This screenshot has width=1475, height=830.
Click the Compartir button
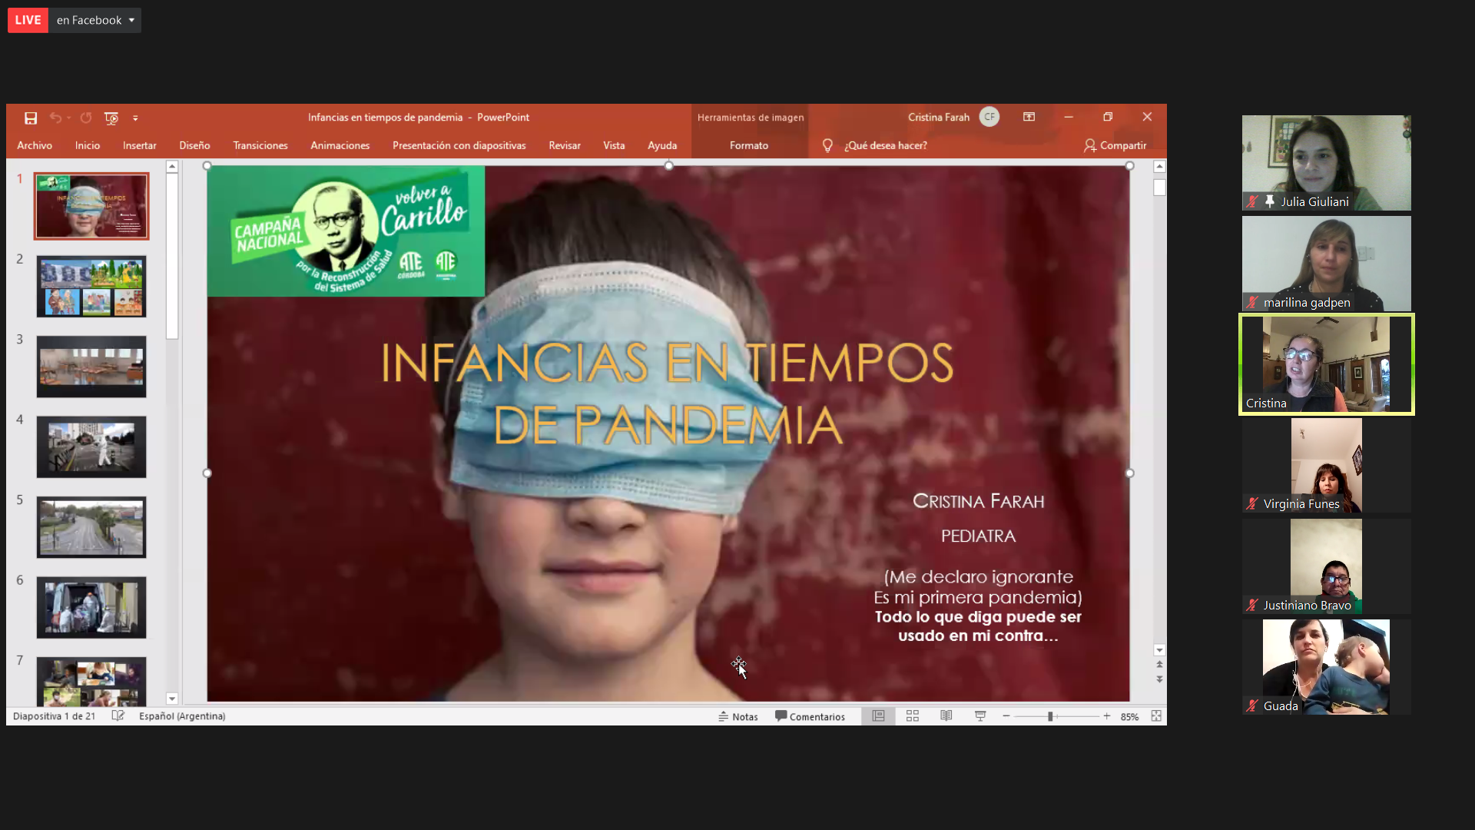pyautogui.click(x=1115, y=145)
